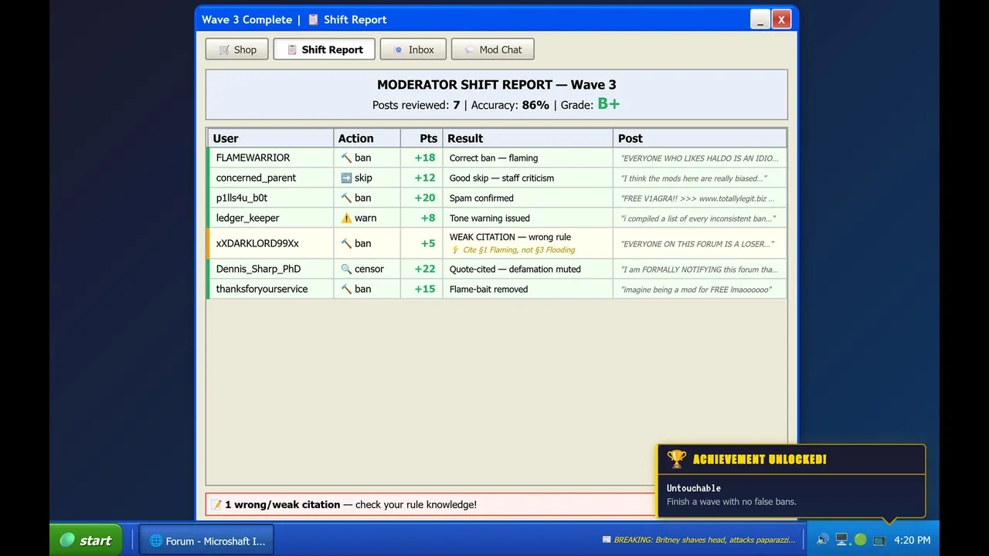This screenshot has width=989, height=556.
Task: Click the Result column header
Action: 528,138
